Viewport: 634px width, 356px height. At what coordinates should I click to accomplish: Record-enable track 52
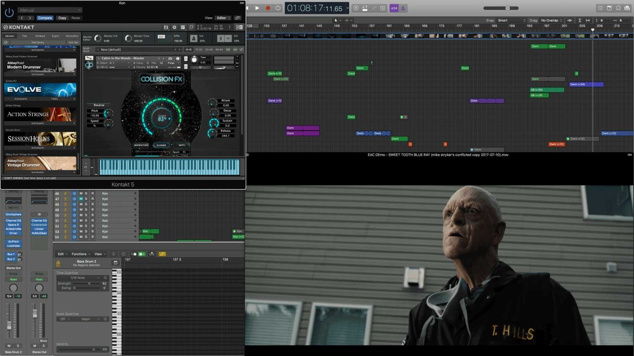pos(92,226)
